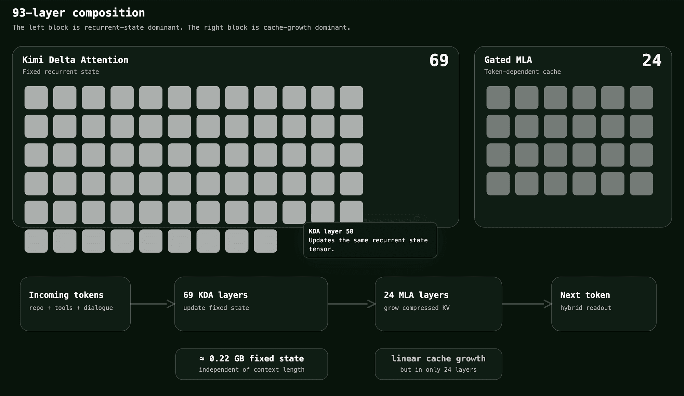
Task: Select the linear cache growth card
Action: click(438, 364)
